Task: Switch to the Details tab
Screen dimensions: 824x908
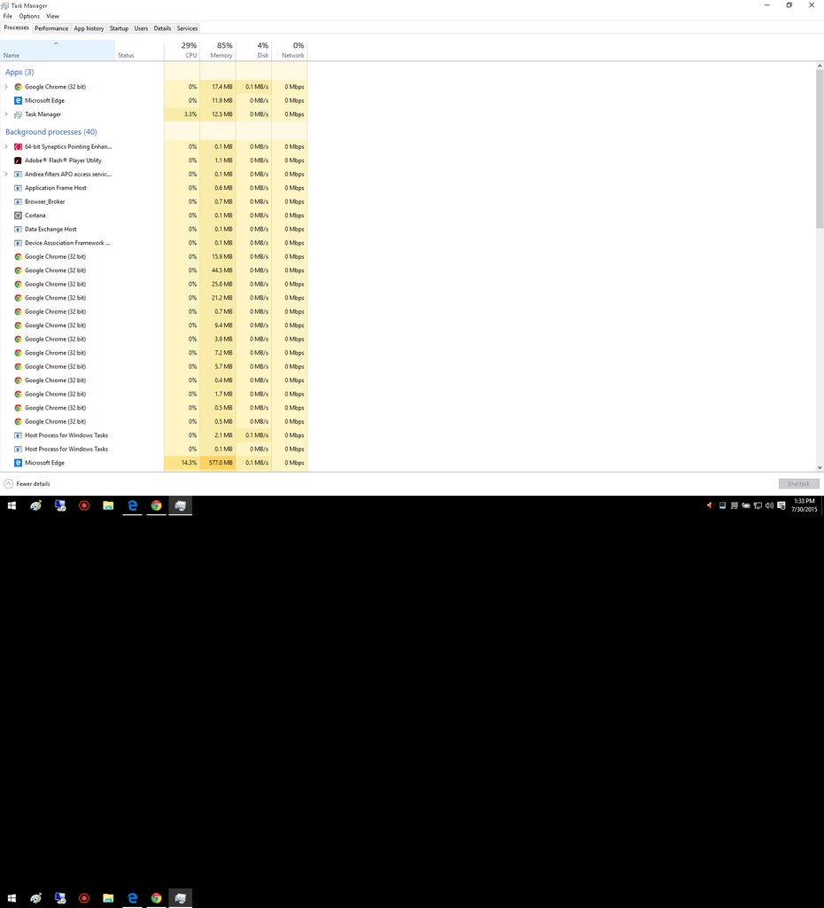Action: [x=163, y=28]
